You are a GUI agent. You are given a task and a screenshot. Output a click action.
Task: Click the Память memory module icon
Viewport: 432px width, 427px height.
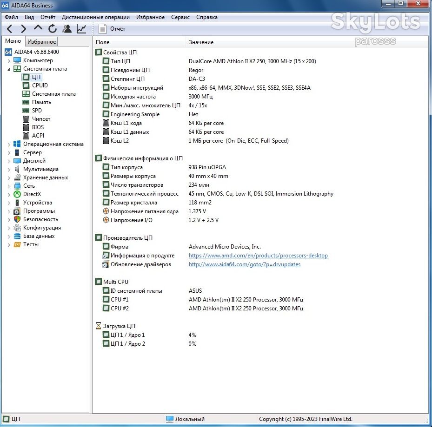click(x=26, y=102)
